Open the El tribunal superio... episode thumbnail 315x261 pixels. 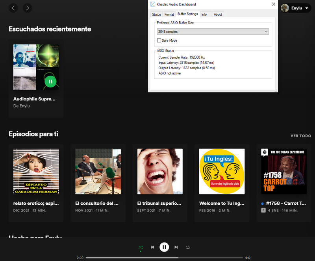[160, 171]
